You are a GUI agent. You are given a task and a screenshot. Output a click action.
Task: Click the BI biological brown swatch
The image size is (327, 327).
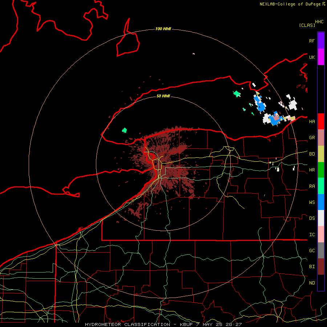click(321, 267)
